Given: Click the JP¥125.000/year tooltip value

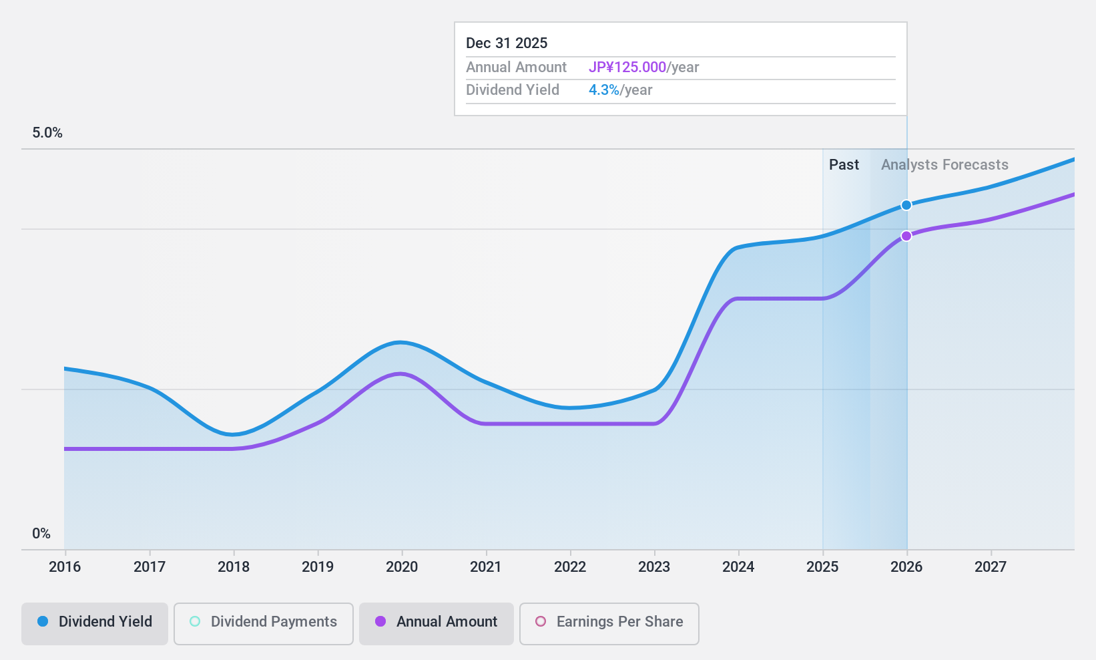Looking at the screenshot, I should (x=644, y=67).
